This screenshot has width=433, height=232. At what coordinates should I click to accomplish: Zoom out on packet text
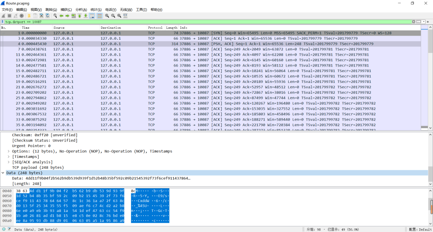[x=113, y=16]
